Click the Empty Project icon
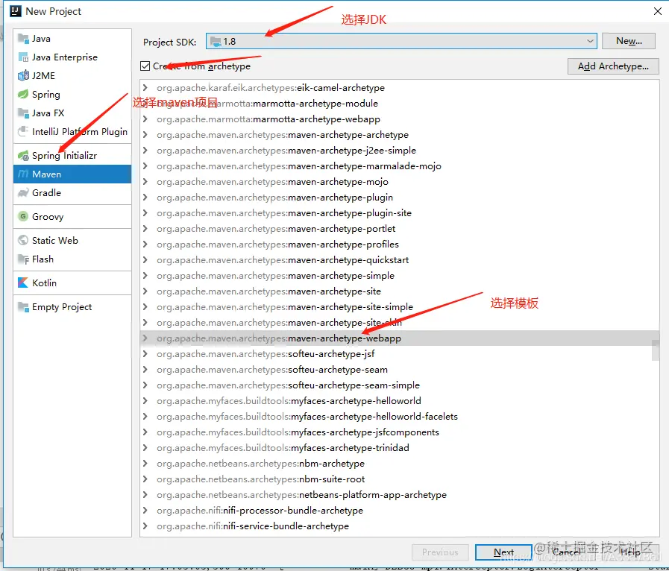Screen dimensions: 669x571 click(23, 307)
